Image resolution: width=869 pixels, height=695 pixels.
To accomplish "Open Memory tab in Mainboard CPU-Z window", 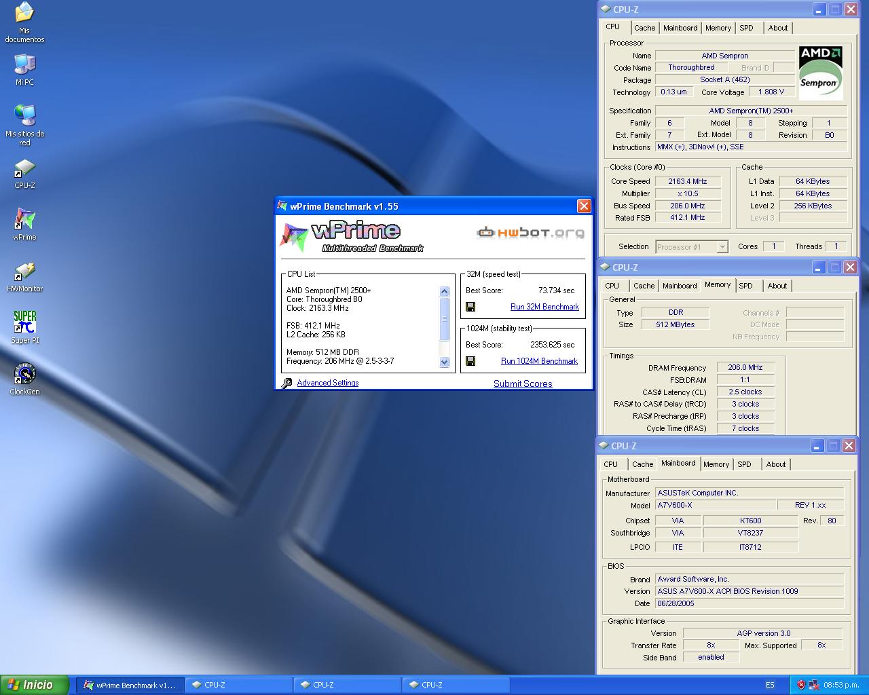I will coord(716,464).
